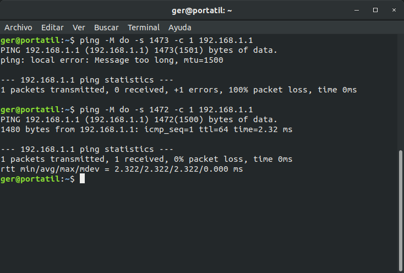Image resolution: width=404 pixels, height=273 pixels.
Task: Open the Editar menu
Action: (x=52, y=27)
